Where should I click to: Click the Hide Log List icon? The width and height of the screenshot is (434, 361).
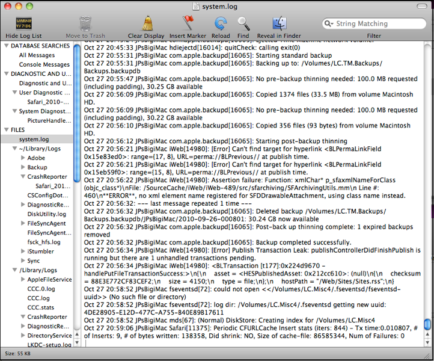(23, 23)
